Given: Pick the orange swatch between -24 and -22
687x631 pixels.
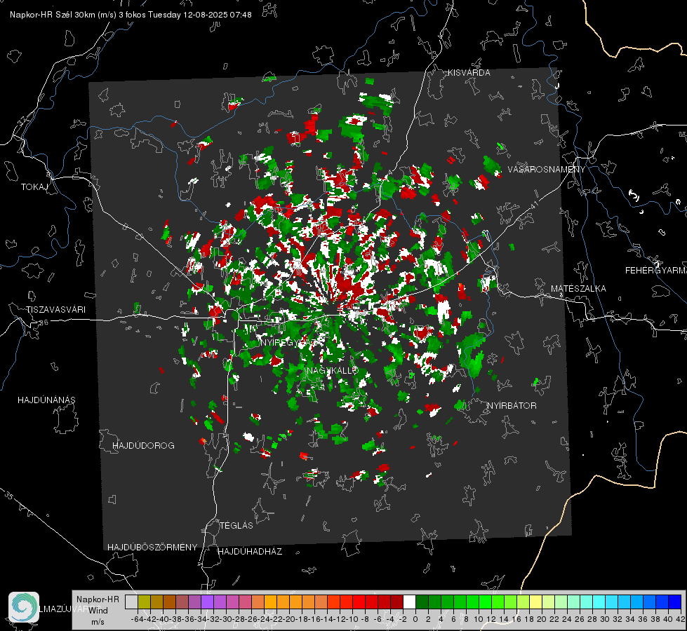Looking at the screenshot, I should coord(270,602).
